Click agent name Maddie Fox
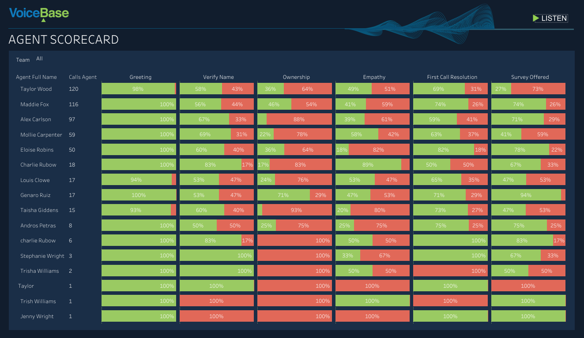 [34, 104]
